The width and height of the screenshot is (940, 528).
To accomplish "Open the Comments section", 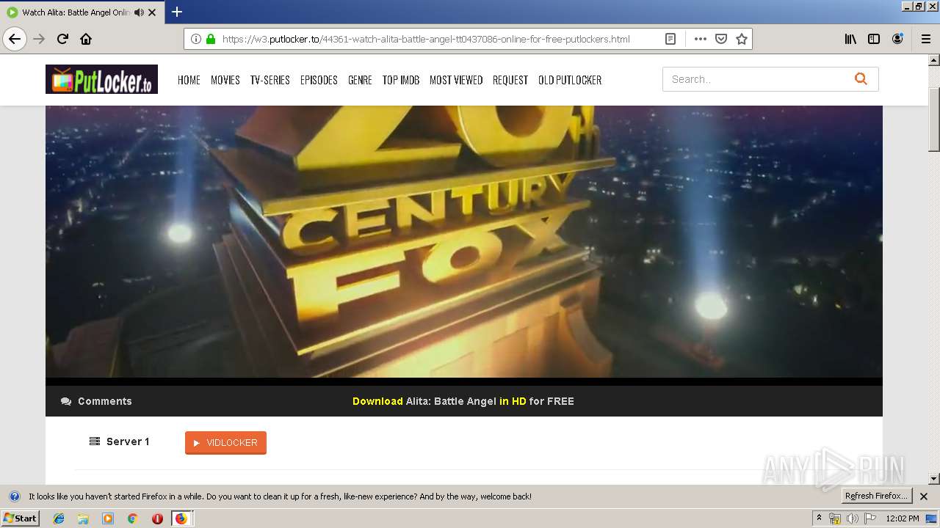I will [x=96, y=401].
